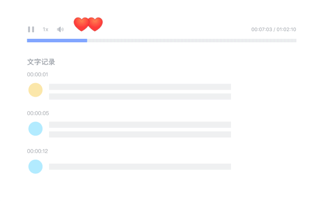Open the yellow speaker avatar
This screenshot has width=323, height=201.
(35, 90)
